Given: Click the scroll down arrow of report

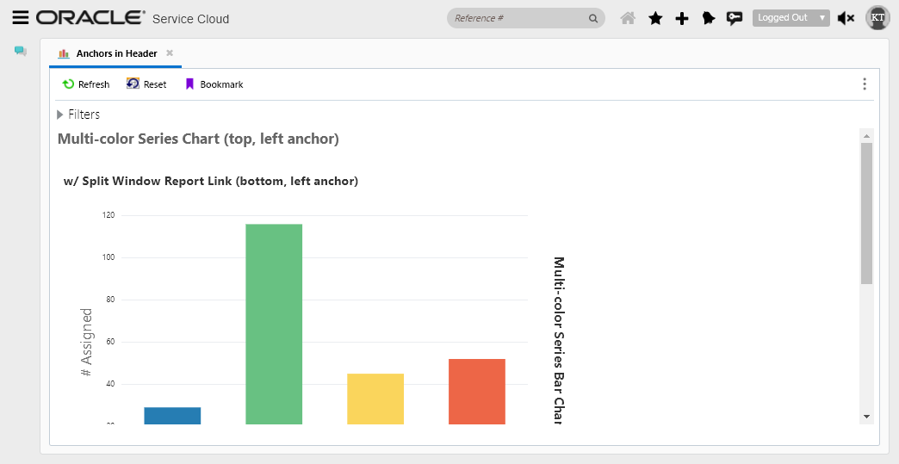Looking at the screenshot, I should (866, 417).
